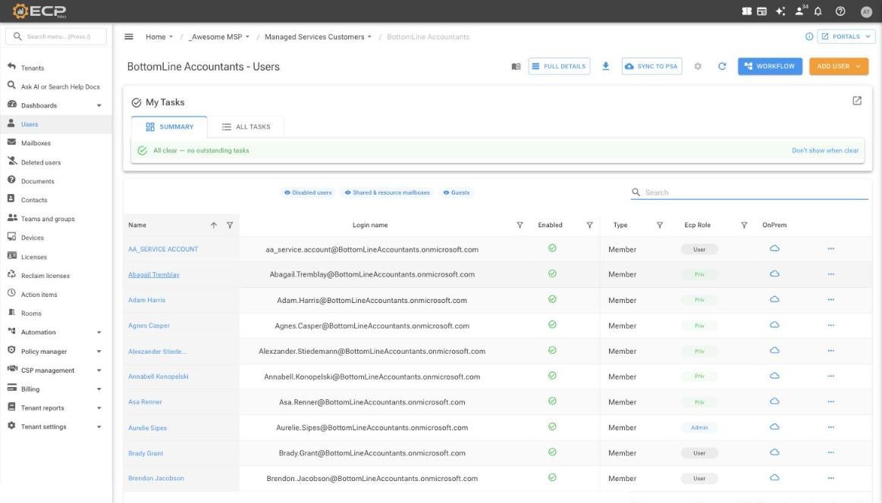Open the Portals dropdown

click(x=846, y=36)
